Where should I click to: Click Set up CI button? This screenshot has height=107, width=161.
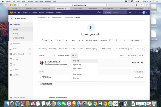[140, 49]
